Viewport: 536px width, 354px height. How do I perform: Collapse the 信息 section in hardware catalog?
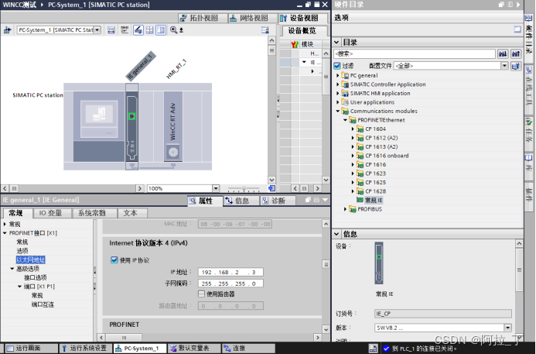[336, 234]
